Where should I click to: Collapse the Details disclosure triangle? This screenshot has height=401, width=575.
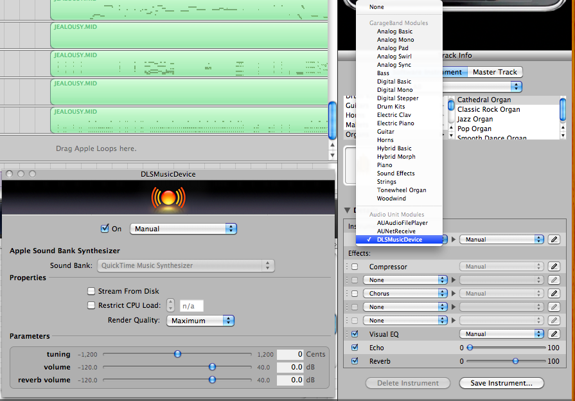click(348, 210)
